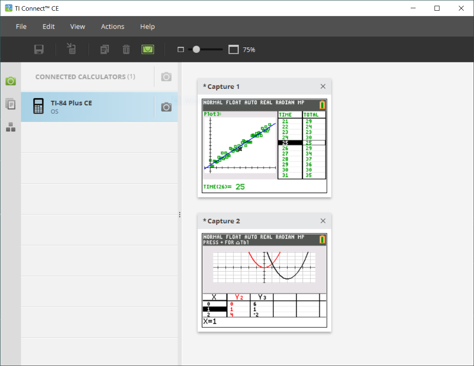Open the Program Editor workspace in sidebar
Image resolution: width=474 pixels, height=366 pixels.
pyautogui.click(x=11, y=127)
